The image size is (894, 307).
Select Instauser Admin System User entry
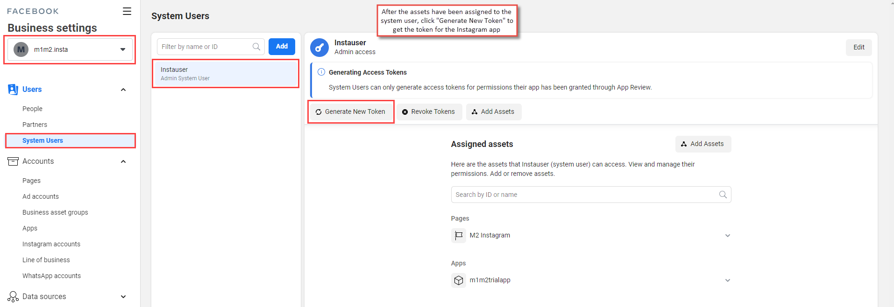coord(226,74)
